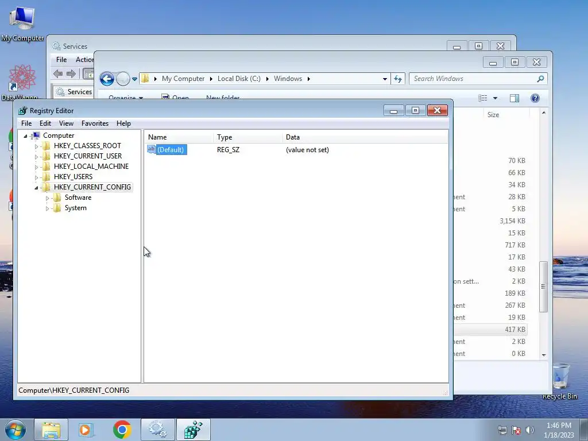Open the view options dropdown arrow

[x=495, y=98]
